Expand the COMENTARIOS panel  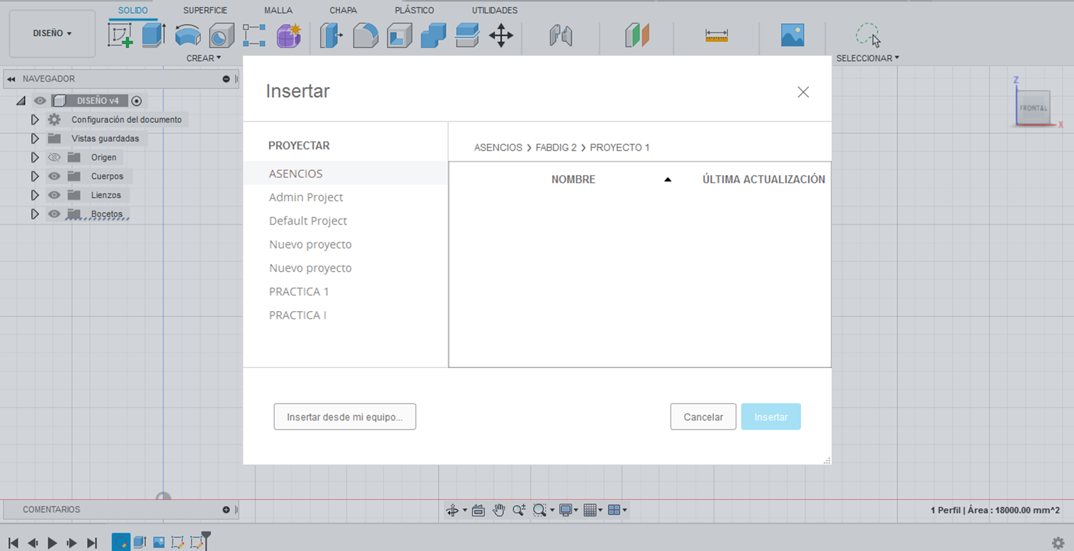226,510
